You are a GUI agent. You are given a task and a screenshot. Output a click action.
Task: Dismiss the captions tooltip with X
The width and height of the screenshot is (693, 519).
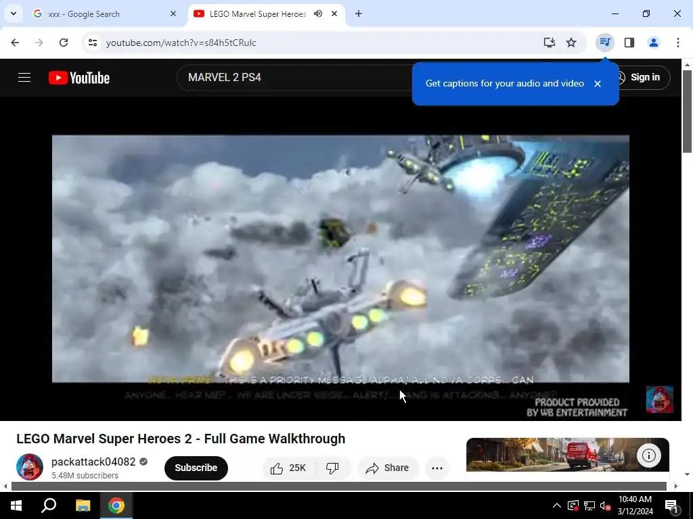(598, 84)
